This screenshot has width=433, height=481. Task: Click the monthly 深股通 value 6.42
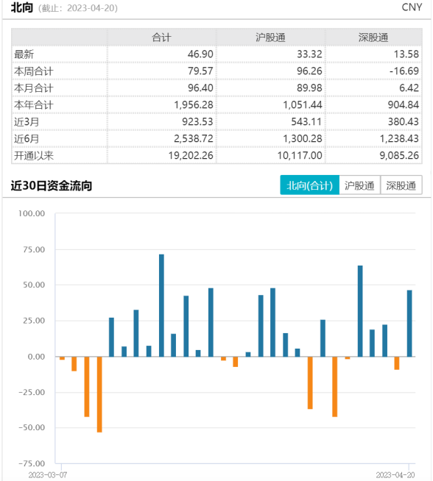[x=409, y=88]
